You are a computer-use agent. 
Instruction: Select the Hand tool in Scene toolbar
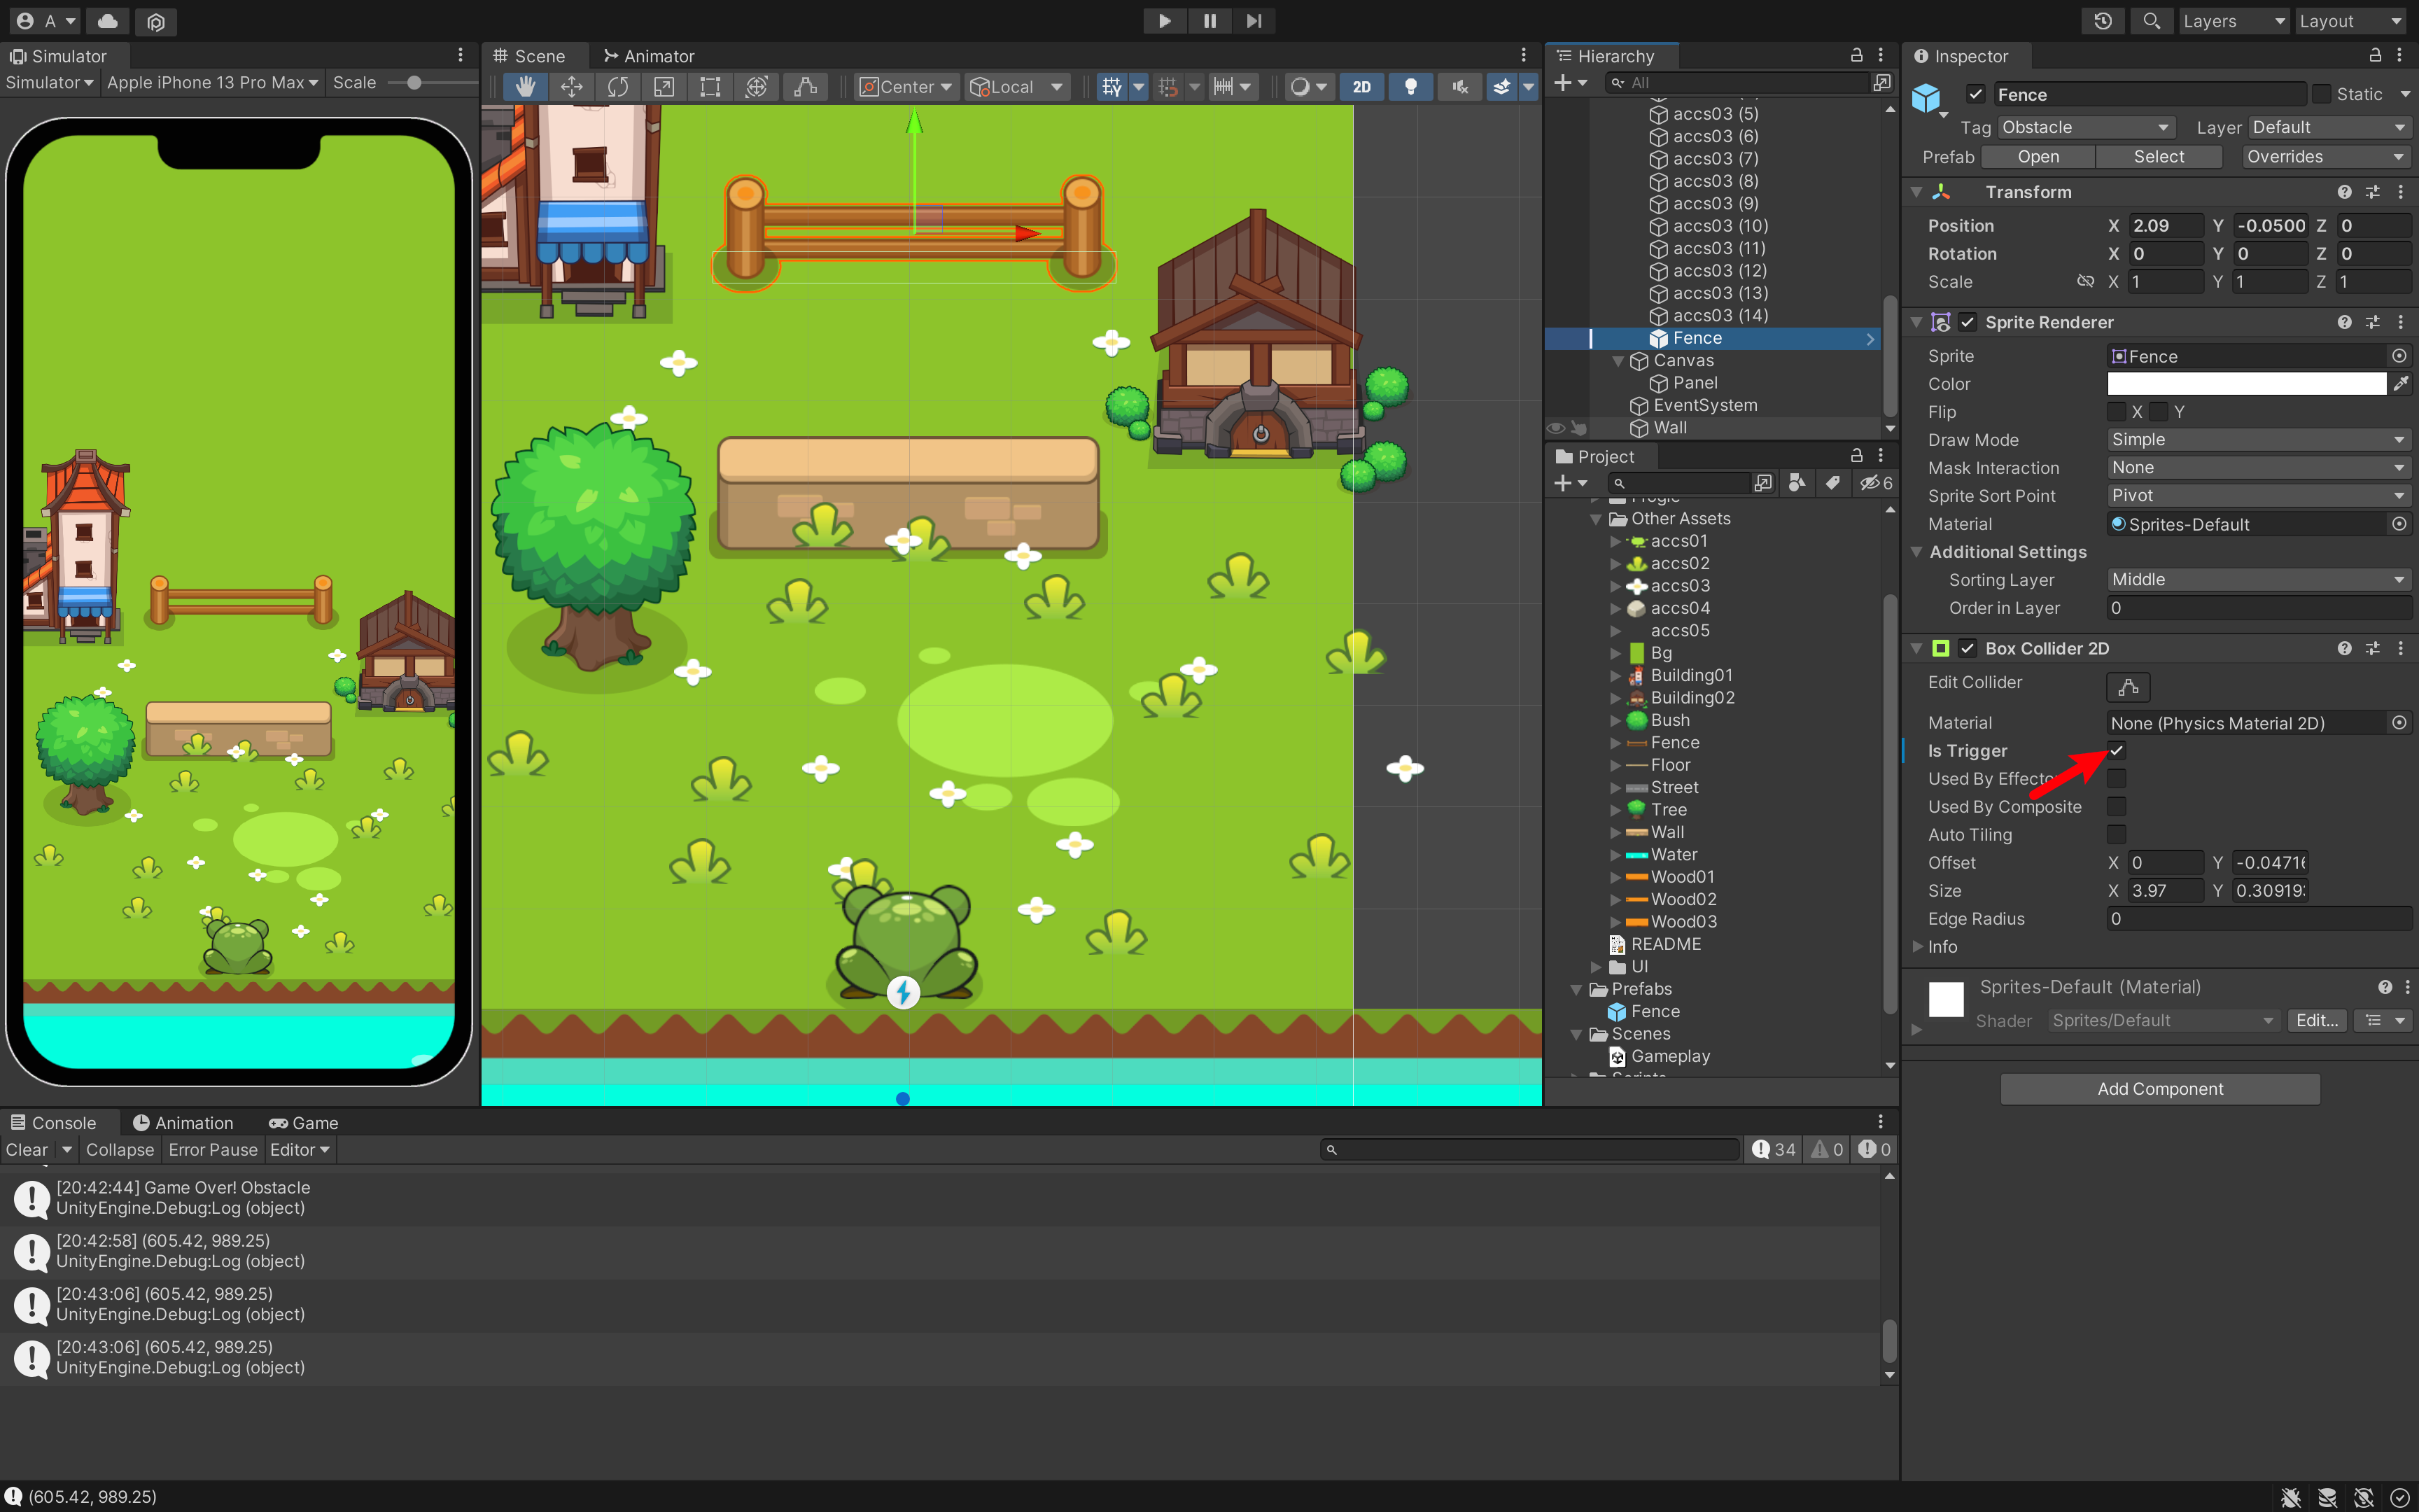coord(526,87)
